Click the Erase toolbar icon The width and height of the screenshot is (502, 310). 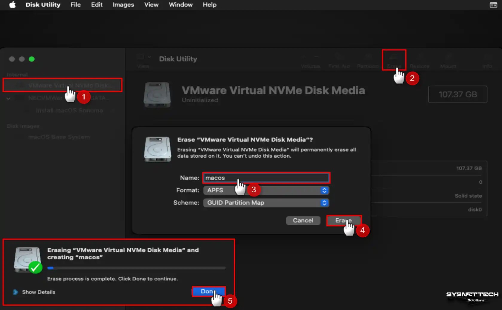(x=394, y=60)
